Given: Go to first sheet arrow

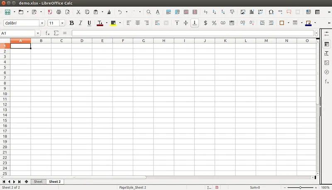Looking at the screenshot, I should pyautogui.click(x=4, y=182).
